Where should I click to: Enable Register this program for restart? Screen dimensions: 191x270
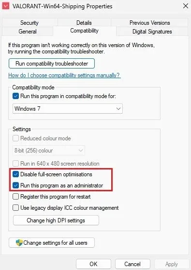tap(15, 197)
